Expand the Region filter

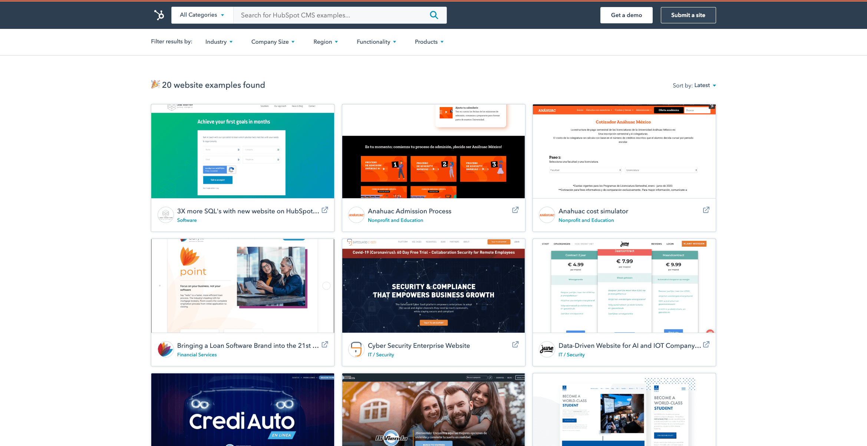click(x=326, y=42)
